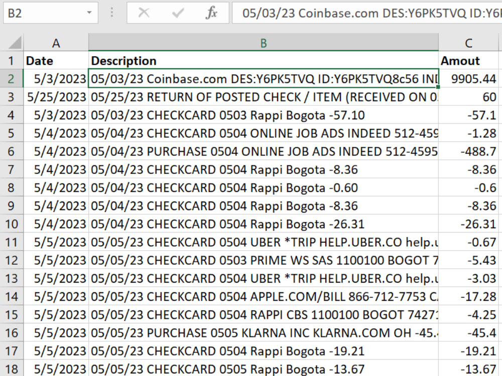Select the Date header cell
Image resolution: width=502 pixels, height=376 pixels.
click(56, 61)
